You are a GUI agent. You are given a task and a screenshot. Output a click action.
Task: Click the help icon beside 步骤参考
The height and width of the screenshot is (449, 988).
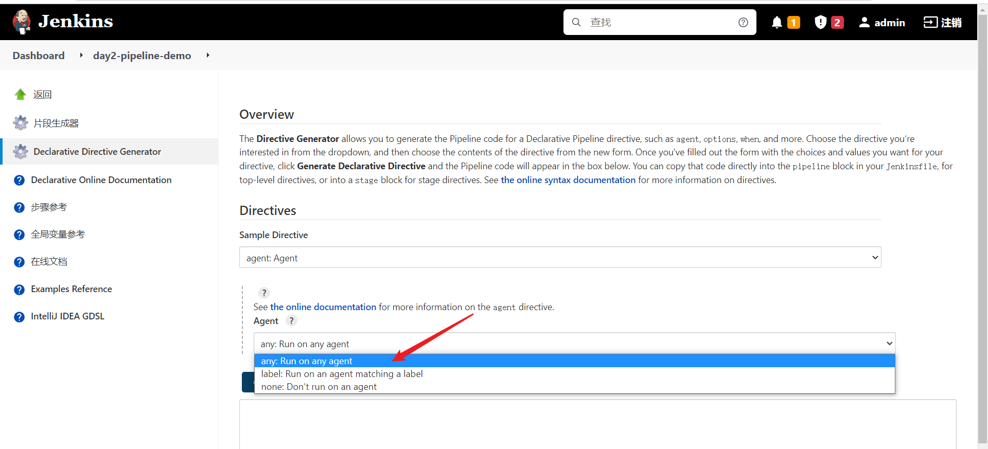19,207
